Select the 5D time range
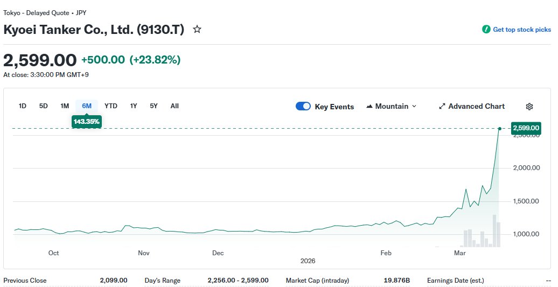558x287 pixels. pyautogui.click(x=44, y=106)
